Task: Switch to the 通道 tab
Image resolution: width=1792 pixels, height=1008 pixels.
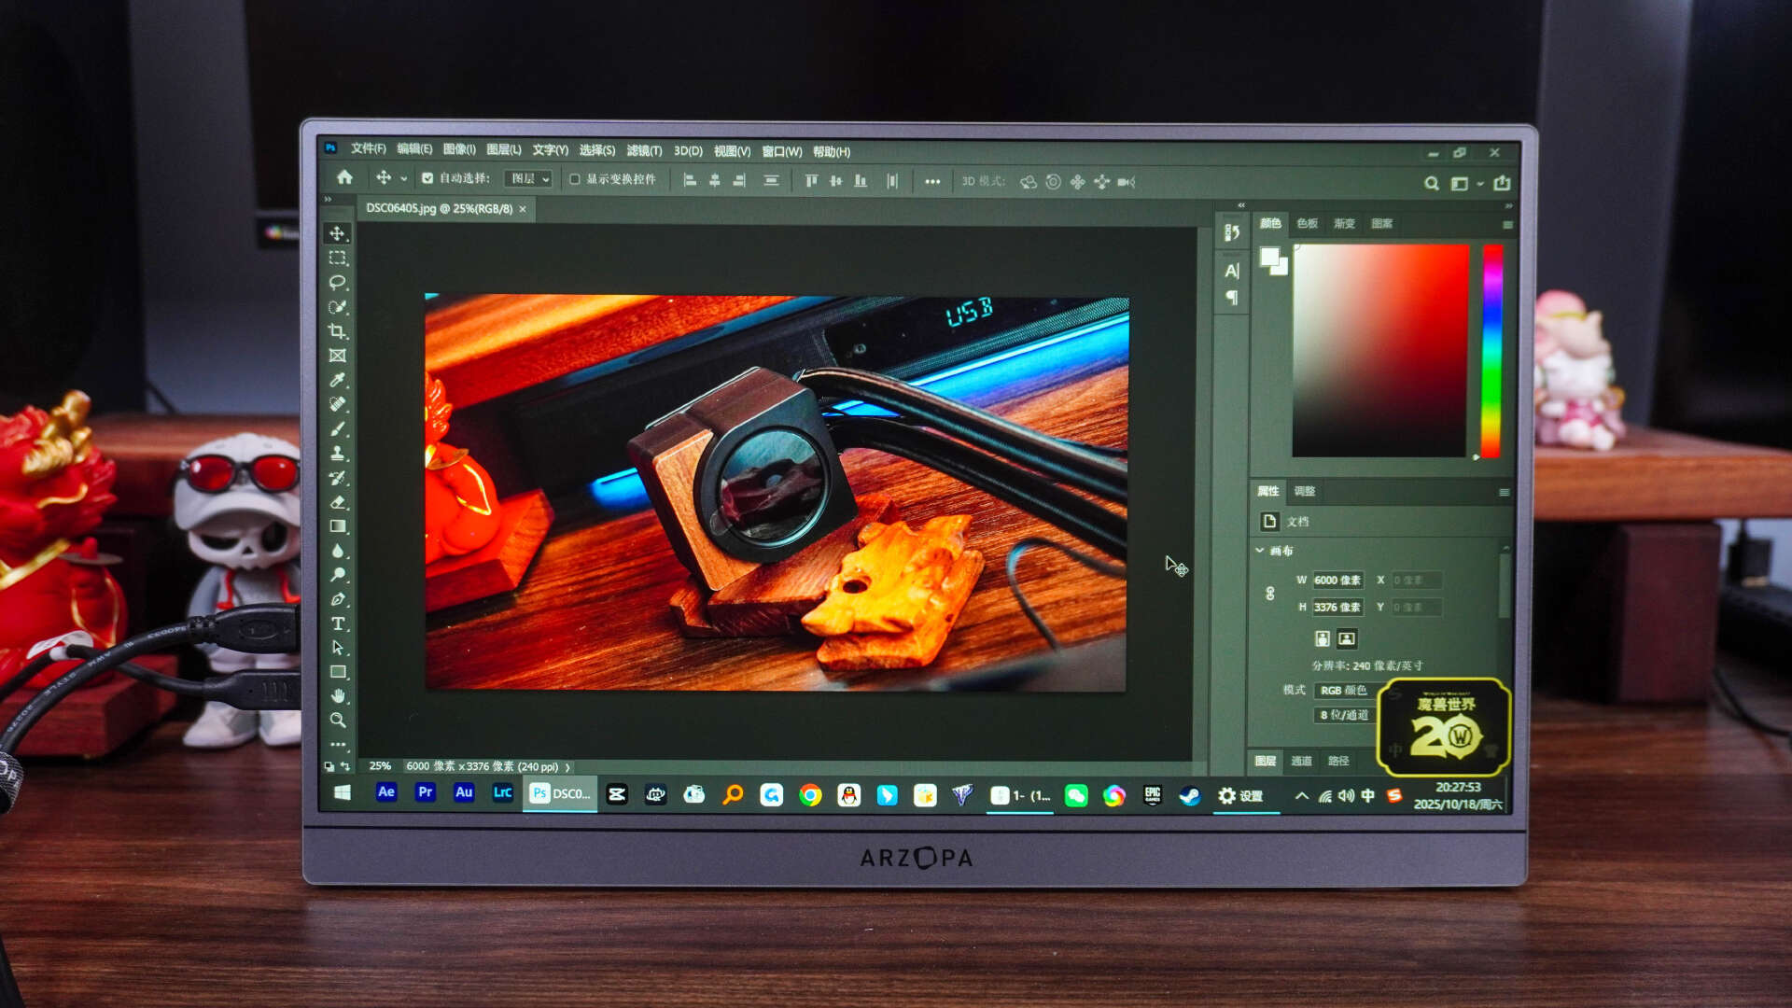Action: point(1301,761)
